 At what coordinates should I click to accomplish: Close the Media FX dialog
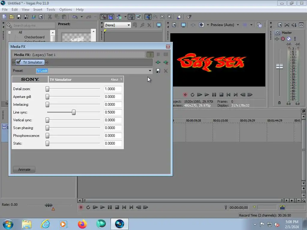click(168, 46)
